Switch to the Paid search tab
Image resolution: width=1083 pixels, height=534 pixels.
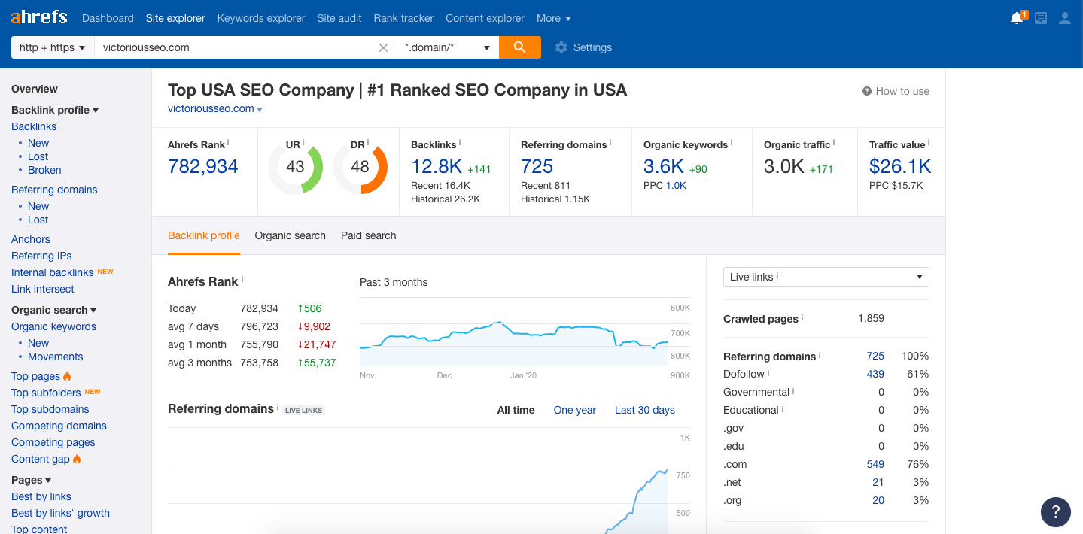pyautogui.click(x=368, y=235)
